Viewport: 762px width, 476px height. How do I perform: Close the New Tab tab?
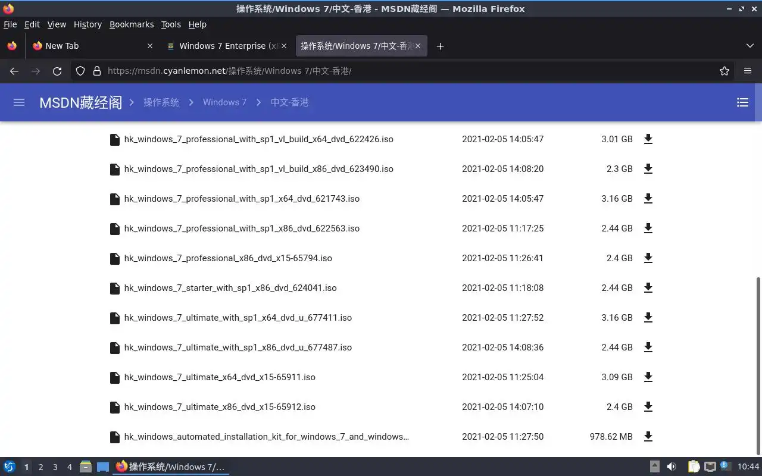click(149, 46)
